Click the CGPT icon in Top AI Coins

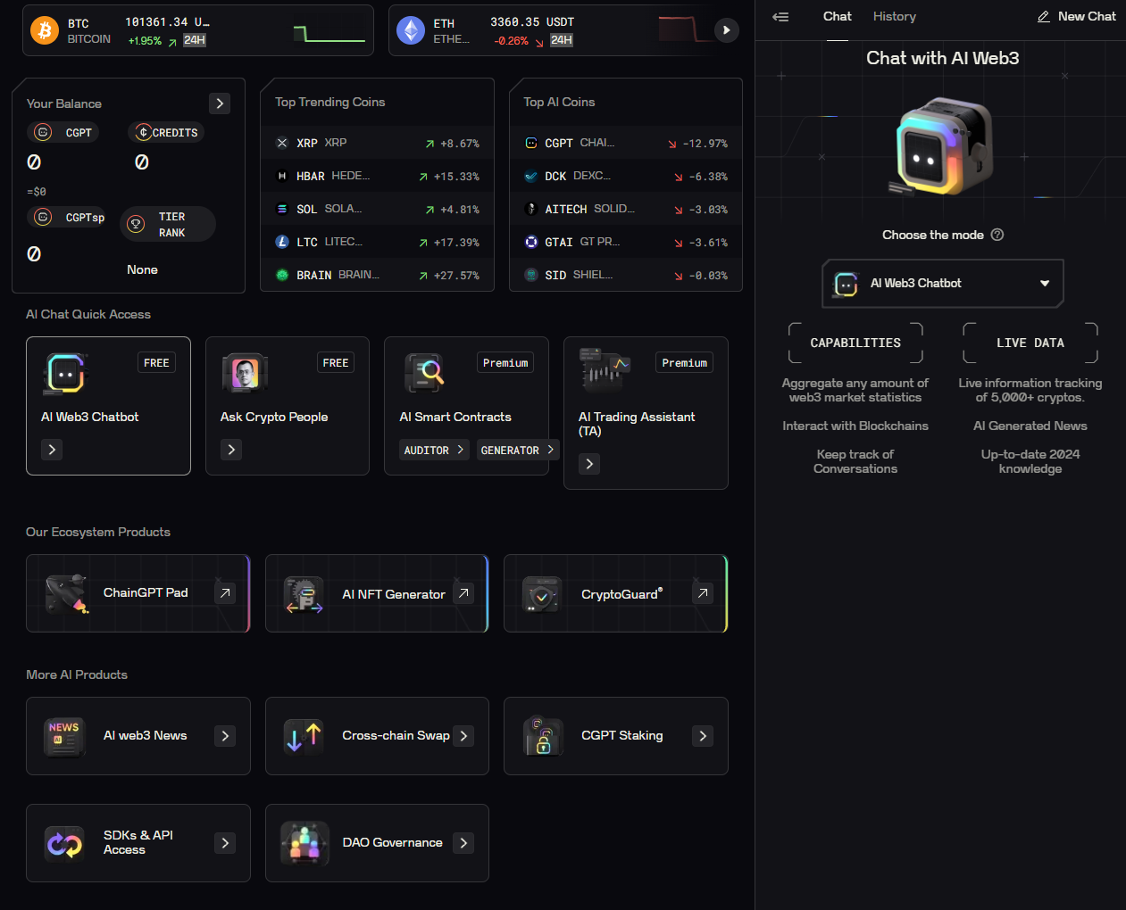[x=531, y=143]
